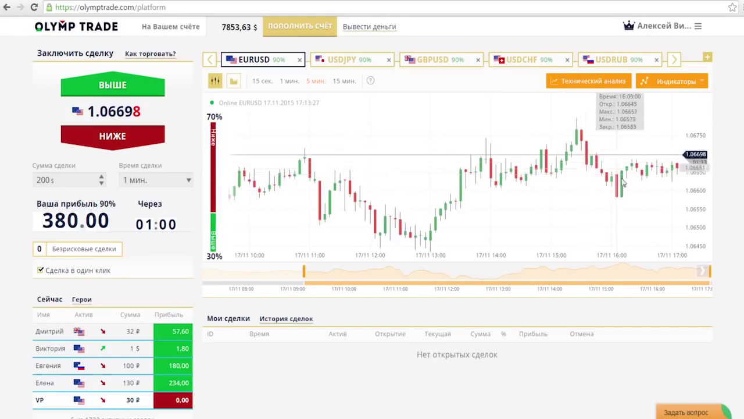Click the right range handle on the overview timeline

point(710,271)
